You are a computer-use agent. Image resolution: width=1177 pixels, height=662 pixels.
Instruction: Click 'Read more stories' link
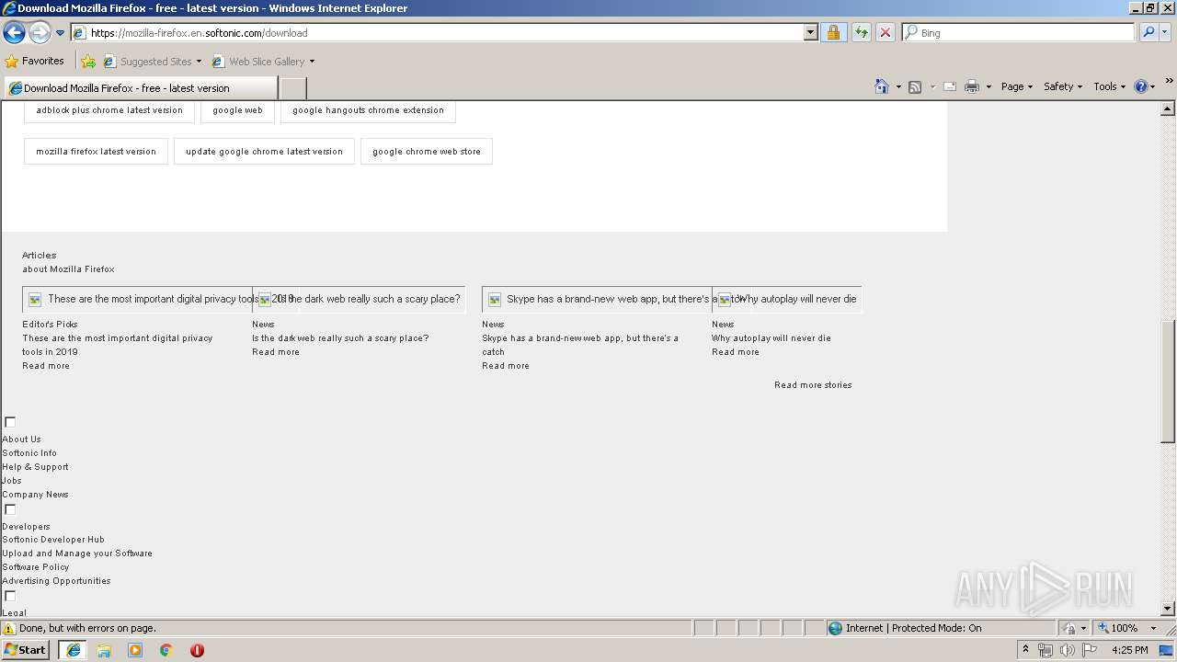pyautogui.click(x=813, y=385)
